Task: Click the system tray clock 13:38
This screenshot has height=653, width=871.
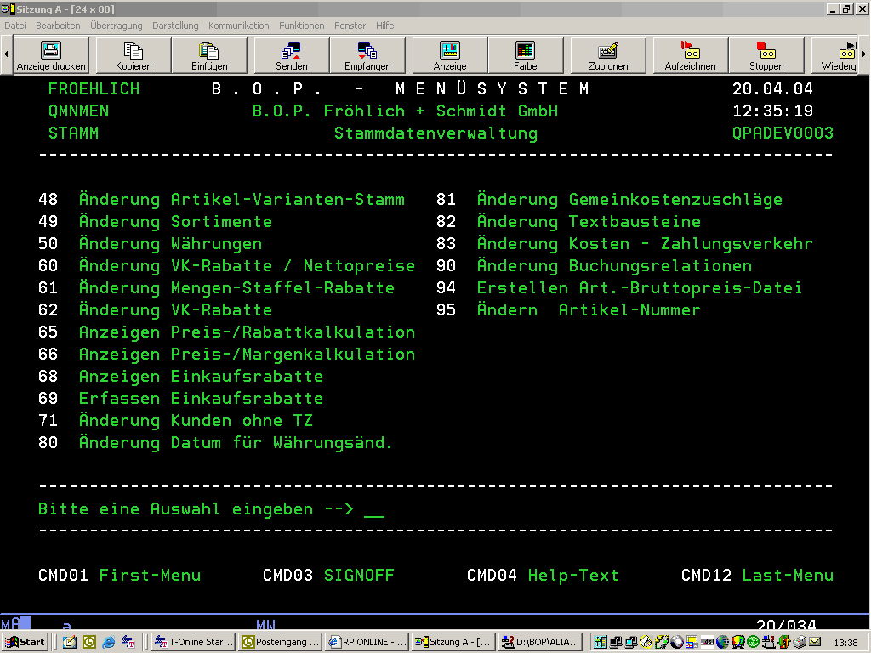Action: (845, 643)
